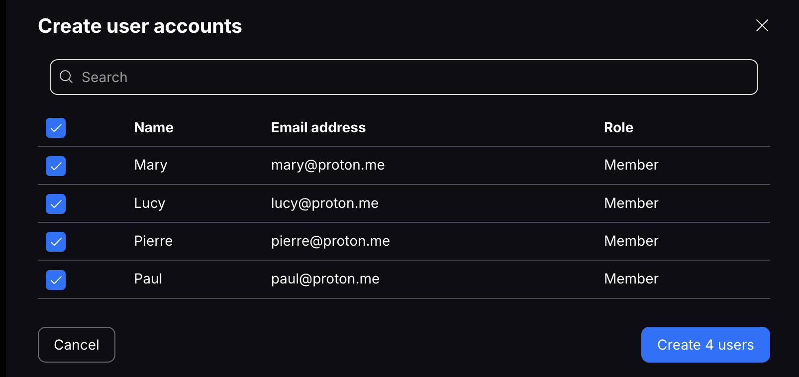Deselect Pierre's row checkbox
The height and width of the screenshot is (377, 799).
point(56,242)
